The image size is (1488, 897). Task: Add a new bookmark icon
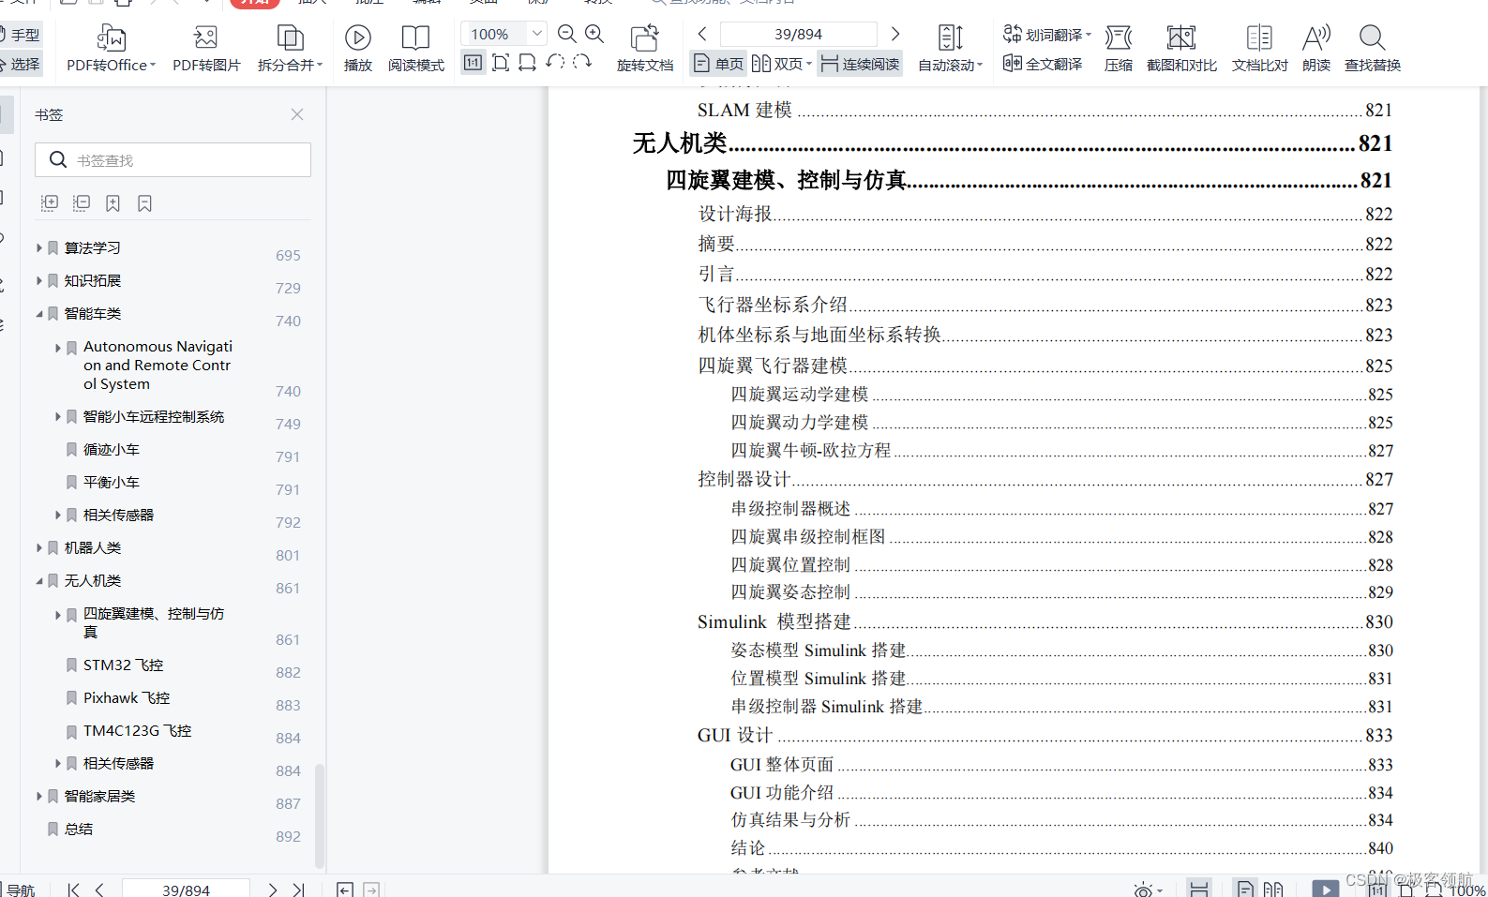(x=113, y=202)
